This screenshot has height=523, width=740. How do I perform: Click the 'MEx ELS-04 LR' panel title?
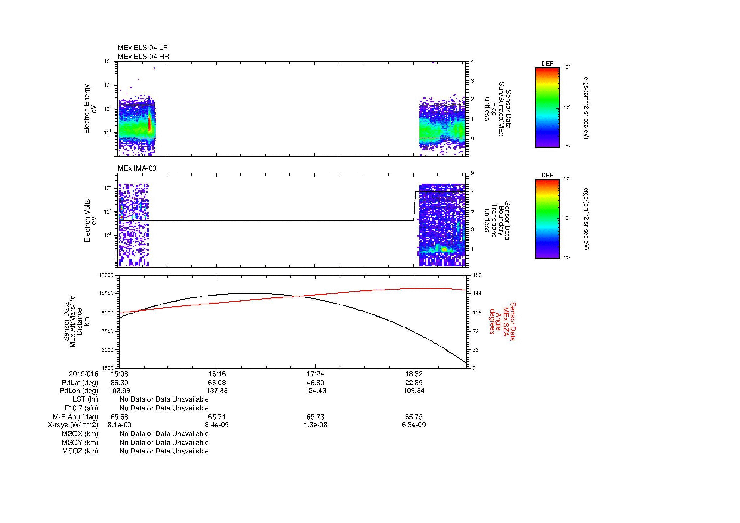coord(142,48)
